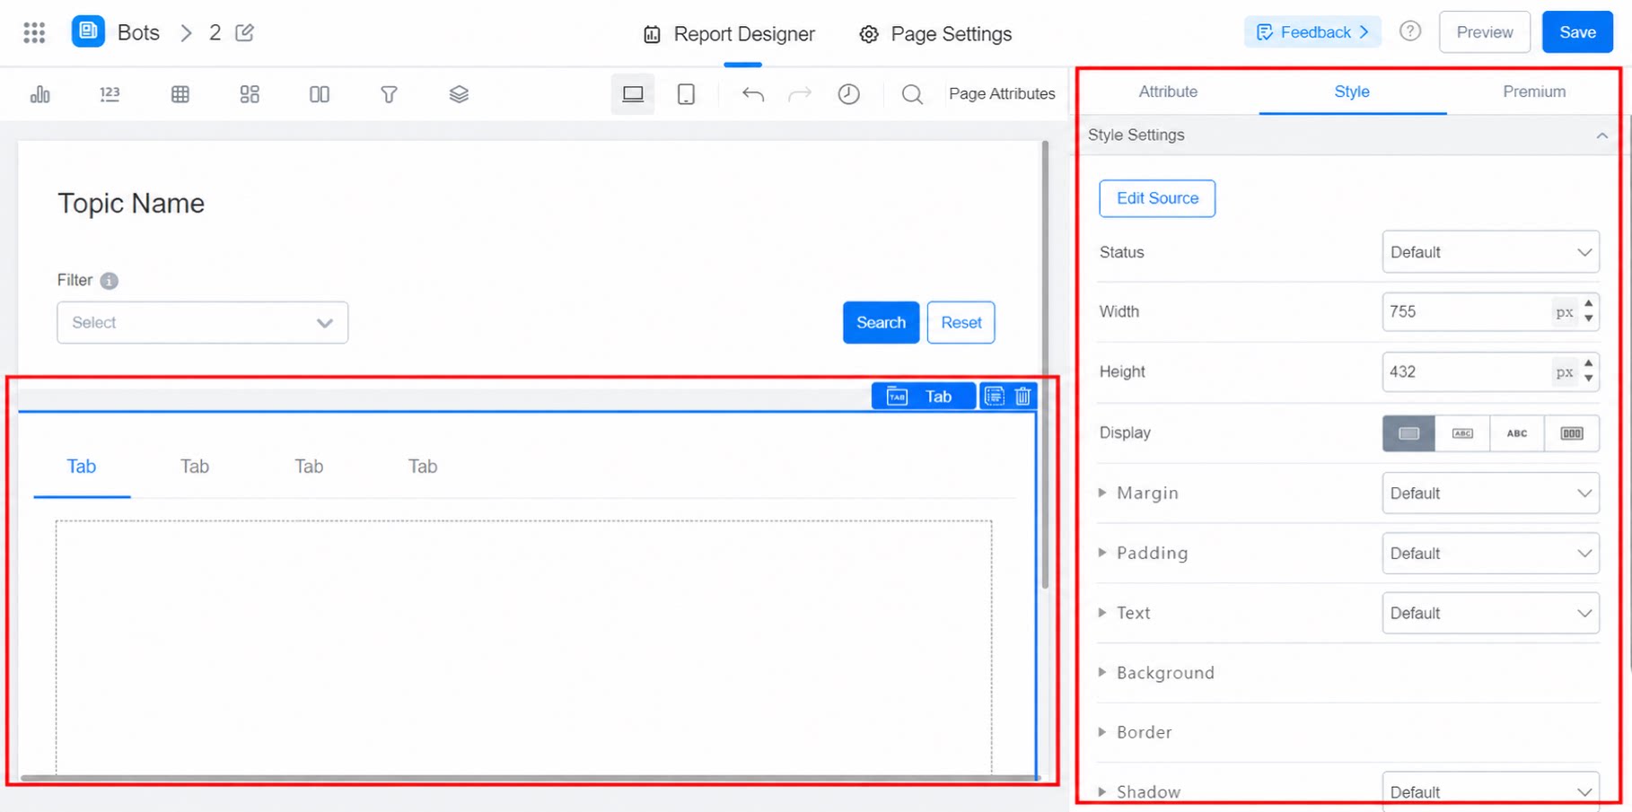Select the last Display mode option

click(x=1572, y=433)
